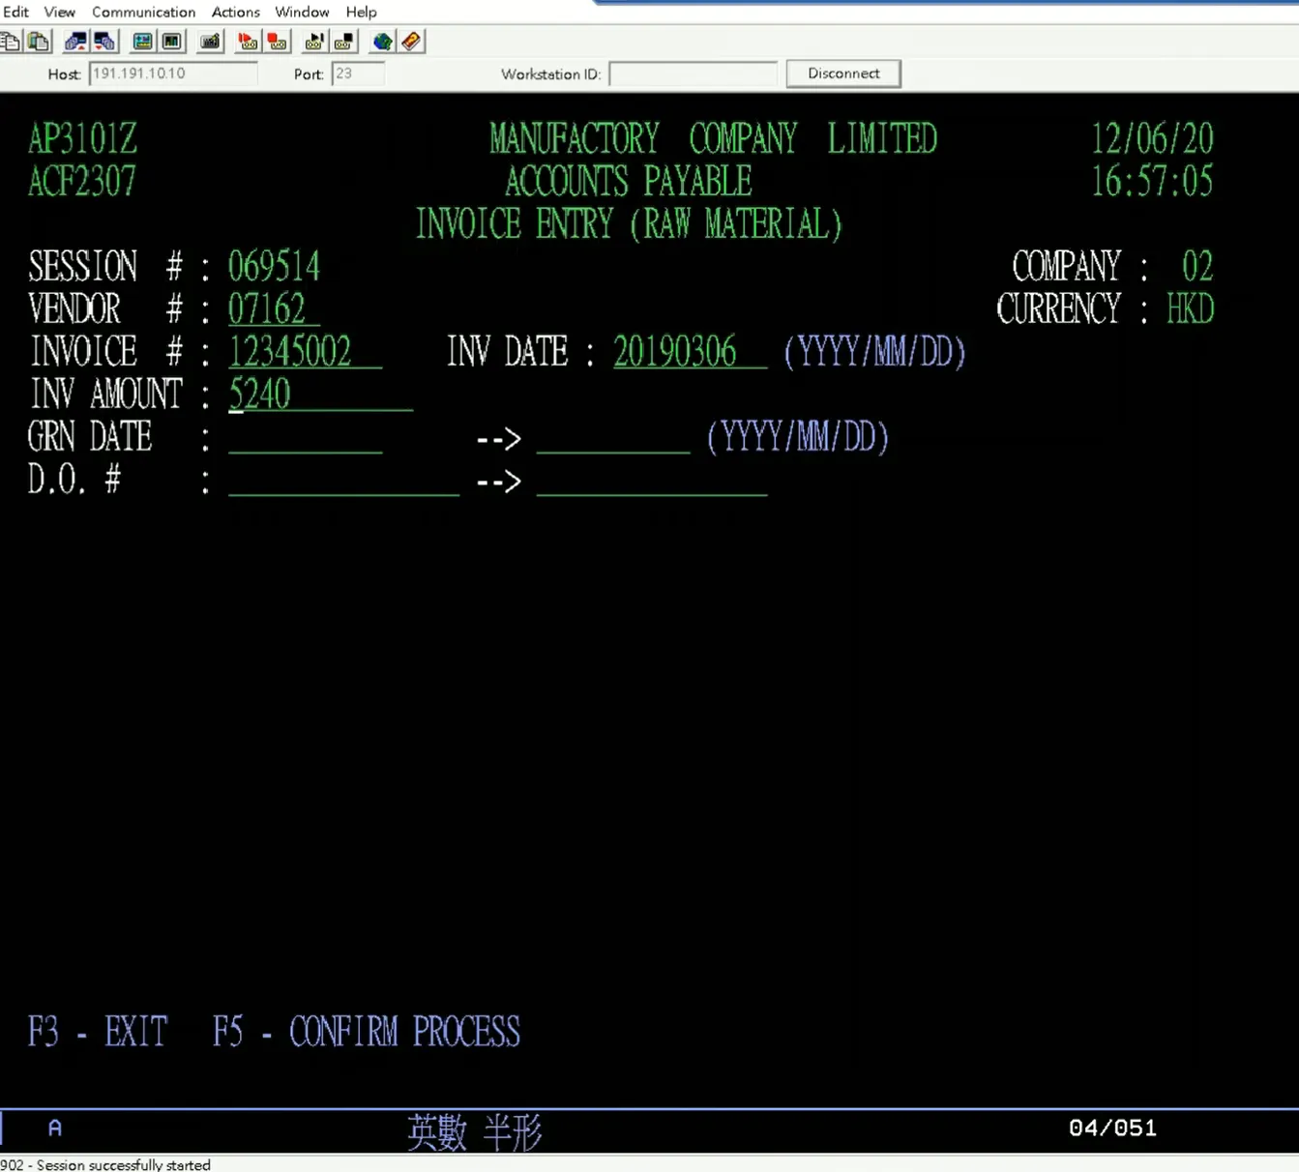
Task: Click the first GRN DATE field
Action: click(305, 437)
